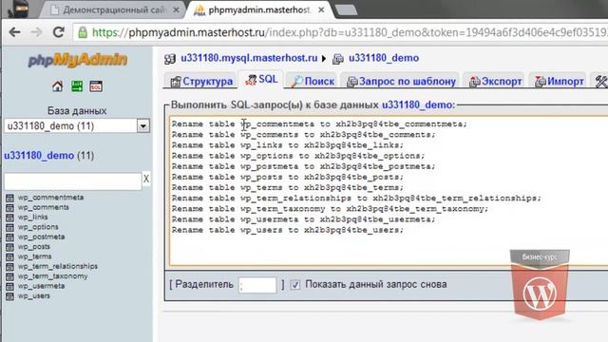The image size is (608, 342).
Task: Open the database selector dropdown u331180_demo (11)
Action: [77, 126]
